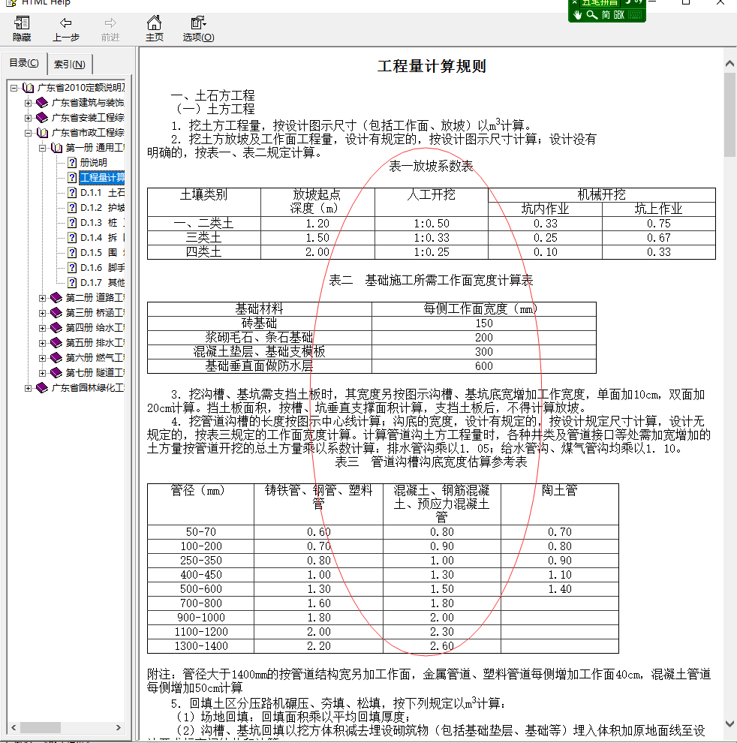737x743 pixels.
Task: Open the 主页 (Home) toolbar icon
Action: pos(154,29)
